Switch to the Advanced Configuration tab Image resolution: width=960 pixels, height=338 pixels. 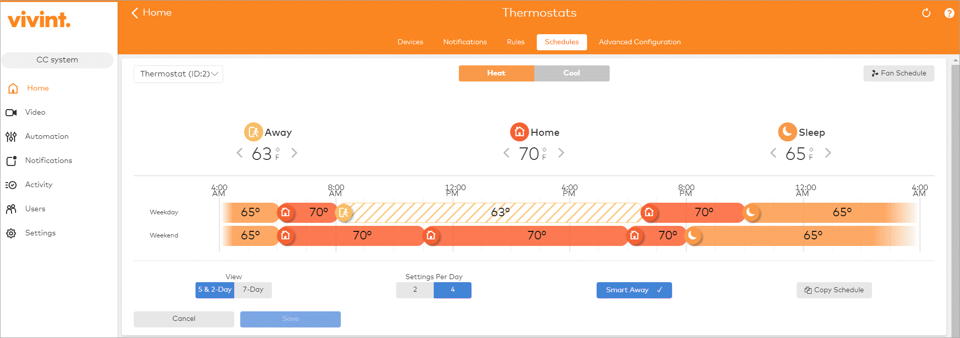pos(639,42)
